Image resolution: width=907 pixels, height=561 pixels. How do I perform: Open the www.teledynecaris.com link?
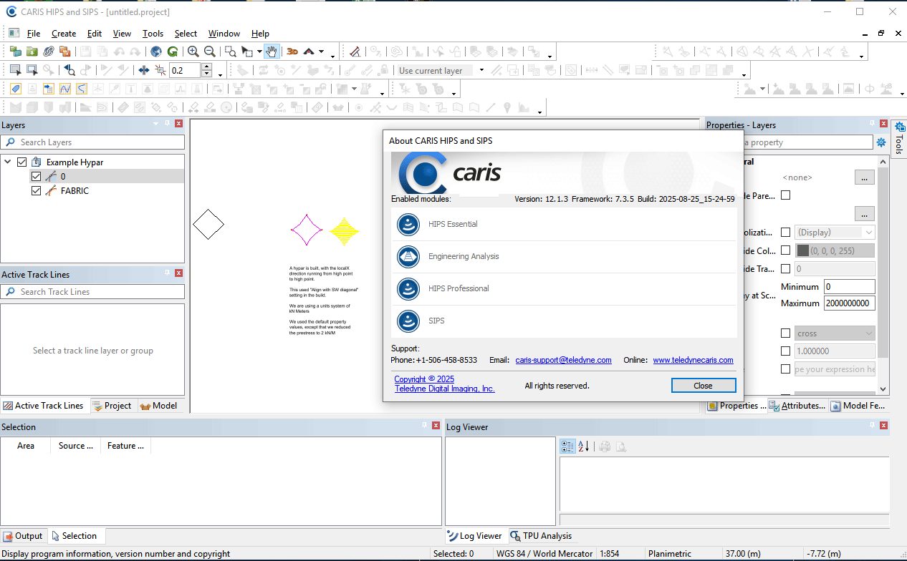[x=693, y=360]
